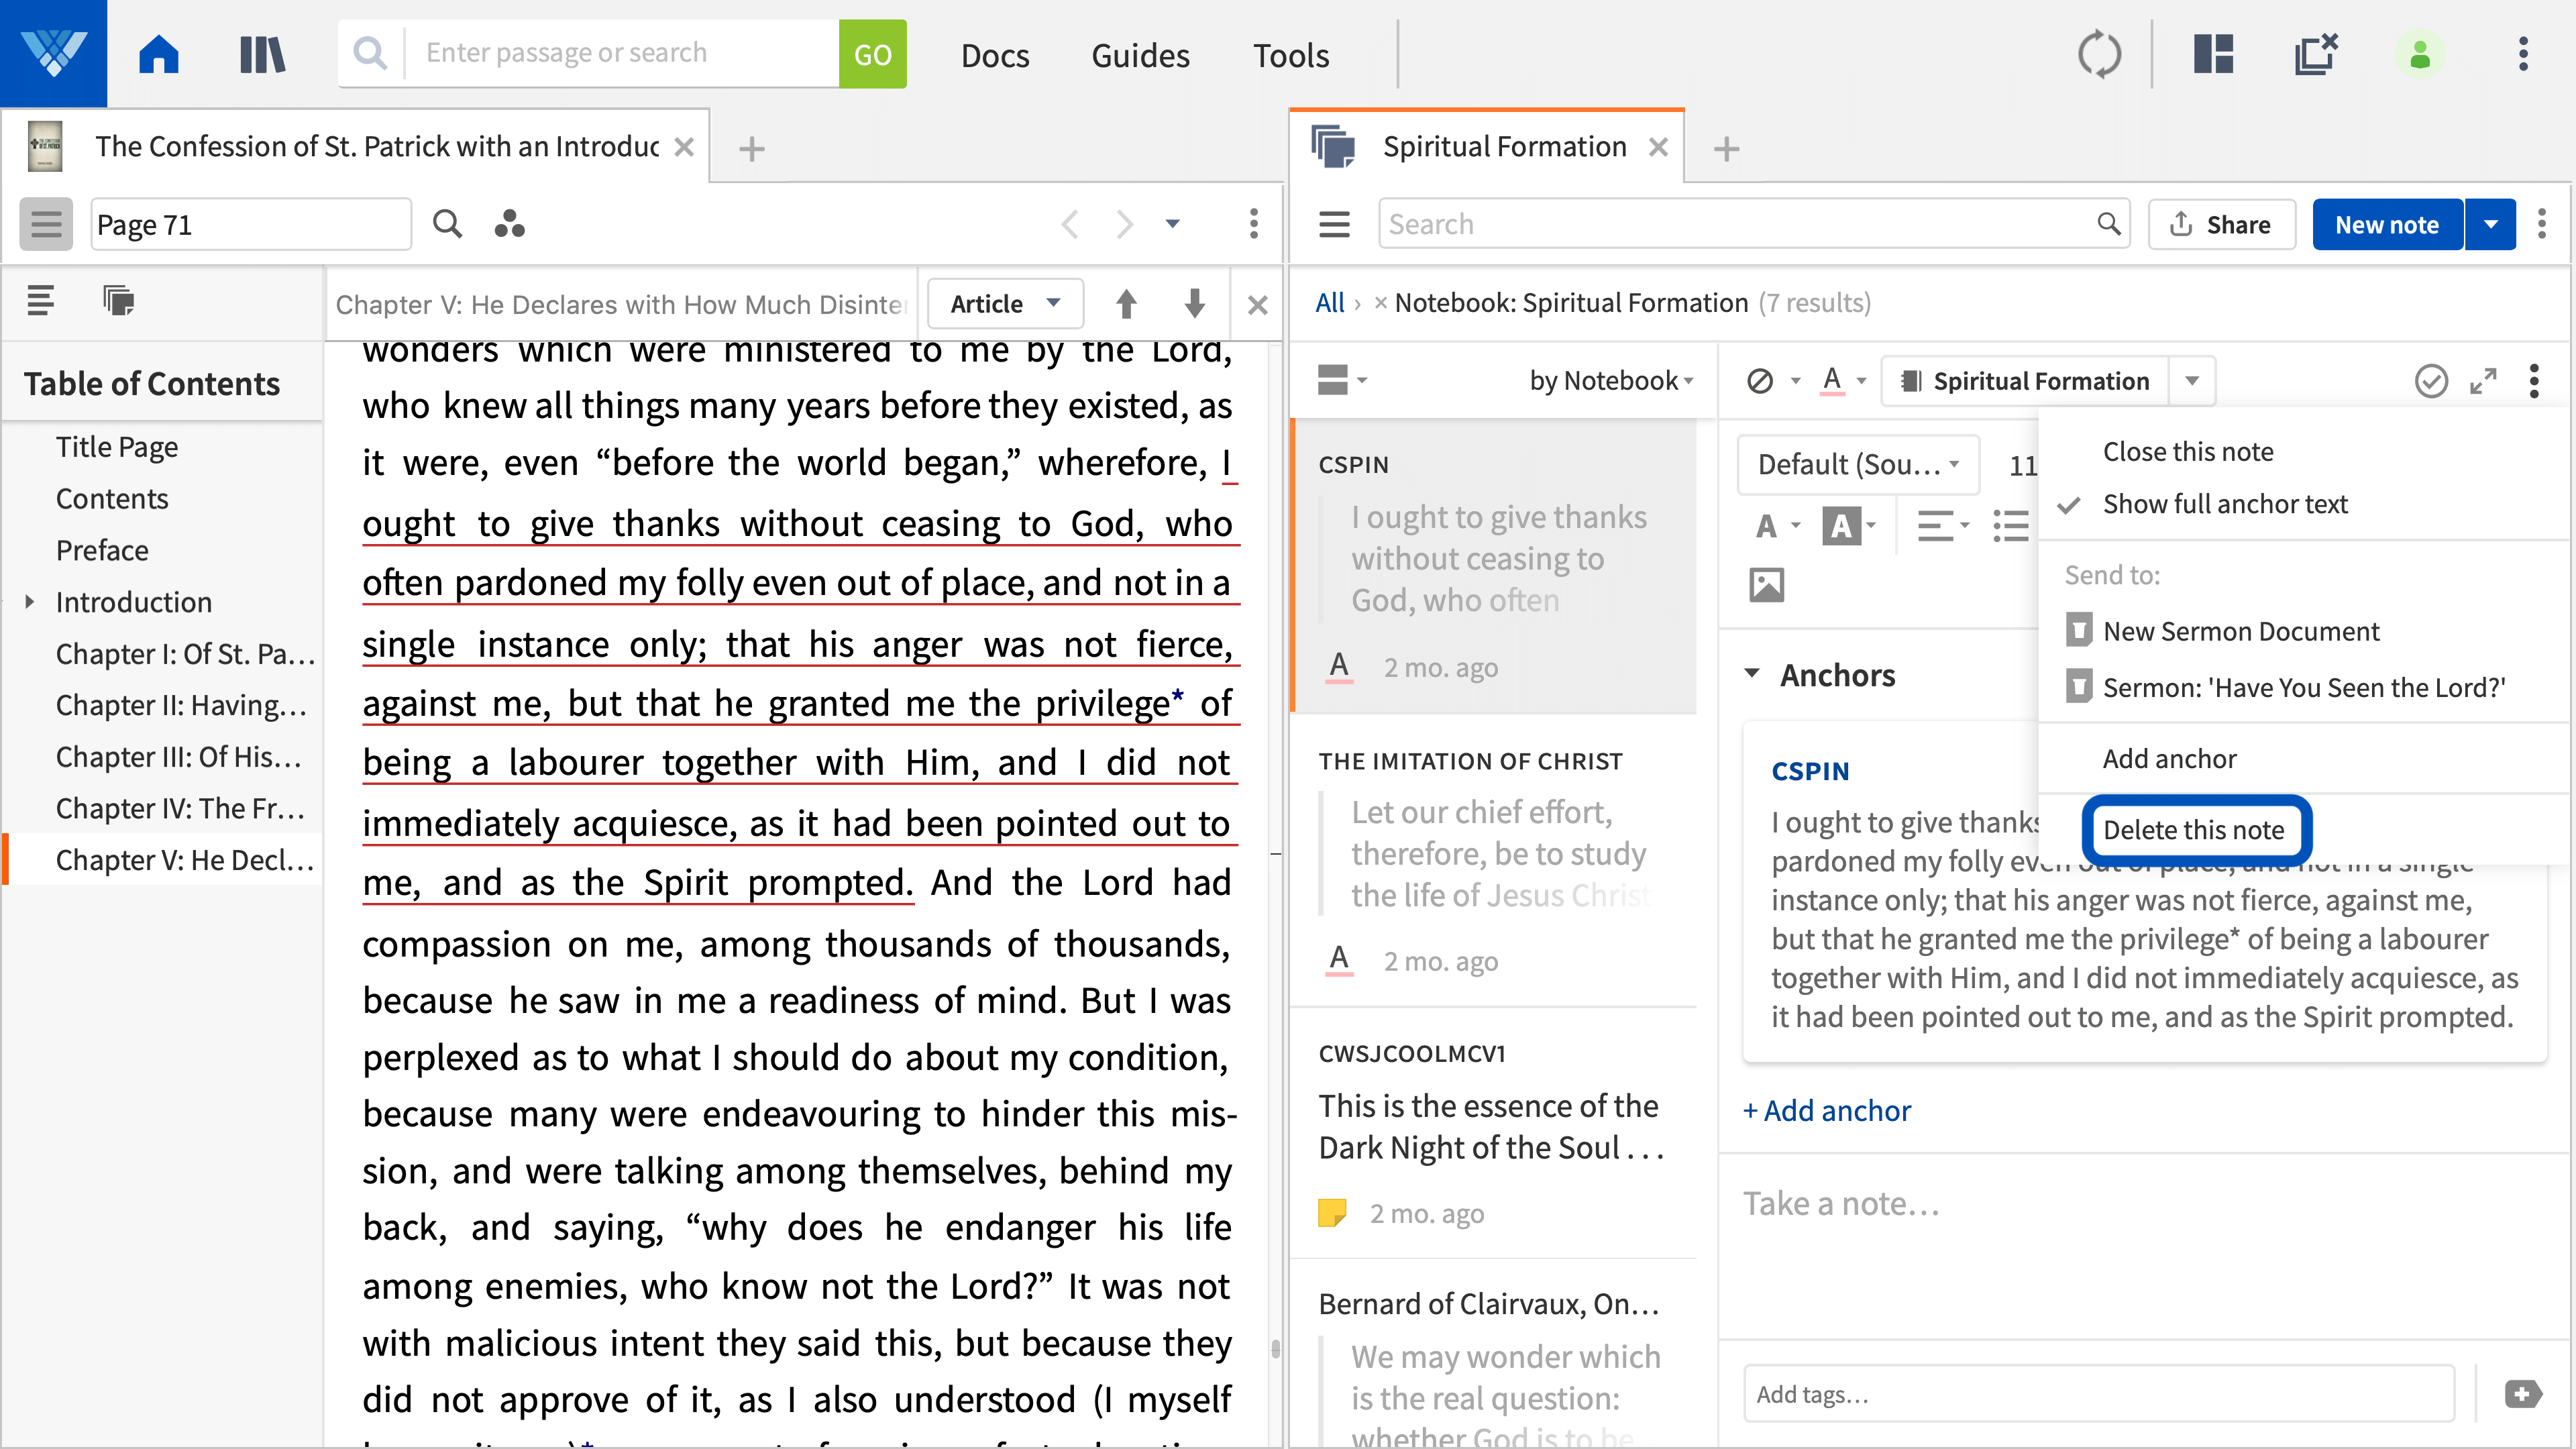The width and height of the screenshot is (2576, 1449).
Task: Open the text highlight color picker
Action: (x=1849, y=525)
